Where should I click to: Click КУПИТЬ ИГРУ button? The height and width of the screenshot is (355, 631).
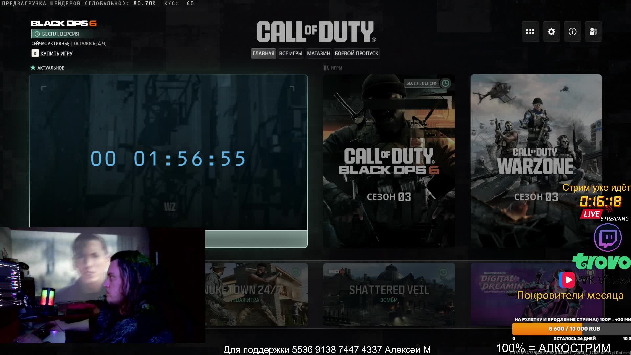(x=56, y=53)
